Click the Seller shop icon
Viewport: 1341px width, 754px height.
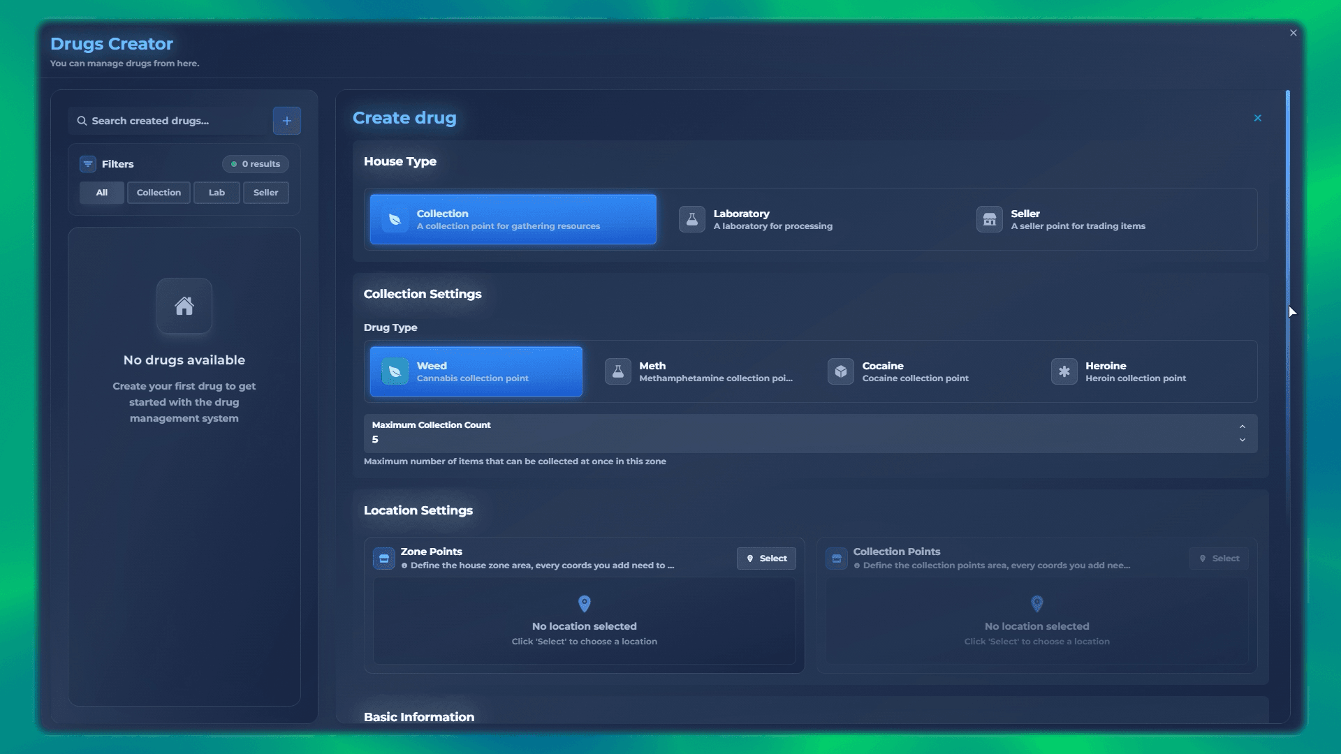[989, 219]
